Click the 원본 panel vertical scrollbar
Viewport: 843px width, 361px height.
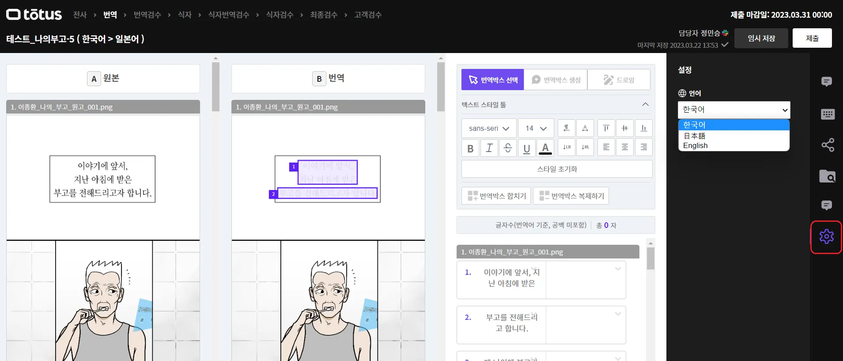click(215, 87)
